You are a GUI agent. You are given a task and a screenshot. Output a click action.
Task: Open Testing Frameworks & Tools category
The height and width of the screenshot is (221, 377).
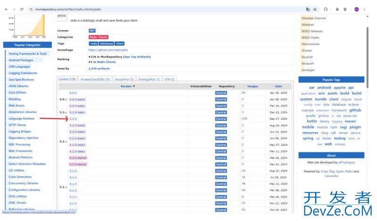[28, 54]
